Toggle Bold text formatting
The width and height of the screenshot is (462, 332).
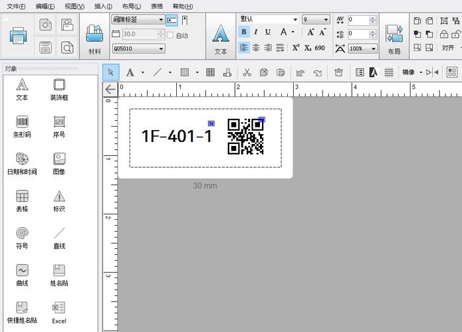[x=244, y=32]
